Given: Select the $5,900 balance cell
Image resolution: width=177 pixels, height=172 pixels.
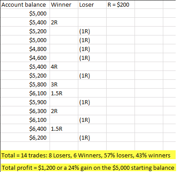Looking at the screenshot, I should 25,102.
